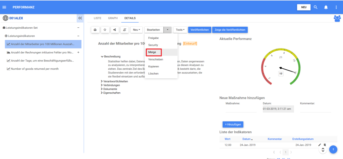Screen dimensions: 343x159
Task: Click the muted notification bell icon
Action: click(125, 30)
